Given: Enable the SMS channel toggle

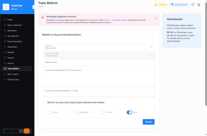Looking at the screenshot, I should tap(50, 112).
